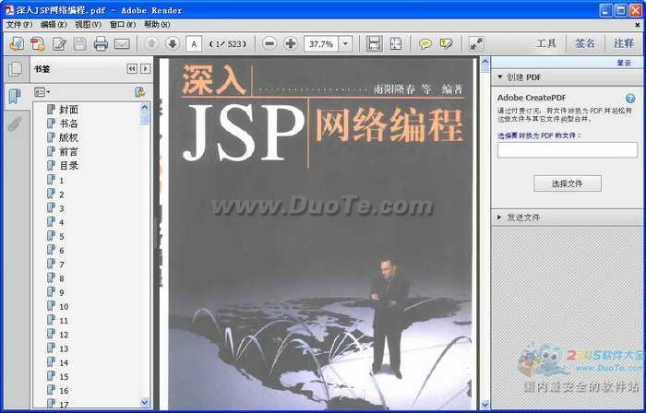Click the Adobe CreatePDF help icon
The image size is (646, 413).
(x=630, y=99)
